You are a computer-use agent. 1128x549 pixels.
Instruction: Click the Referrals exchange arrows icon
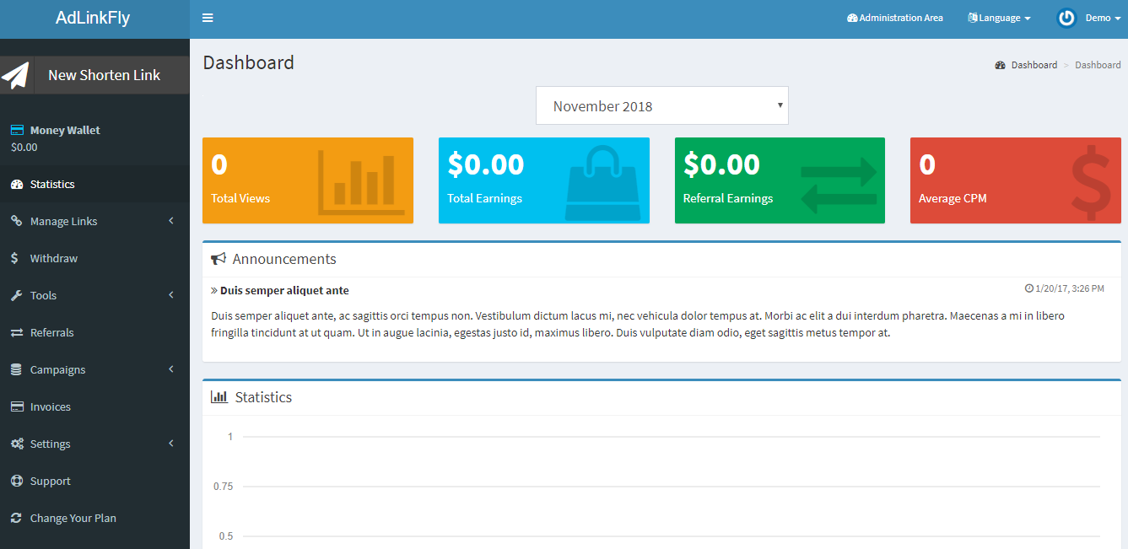(16, 332)
